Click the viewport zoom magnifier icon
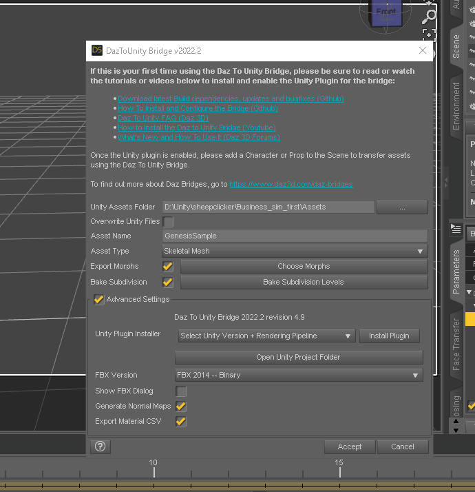 pos(429,17)
